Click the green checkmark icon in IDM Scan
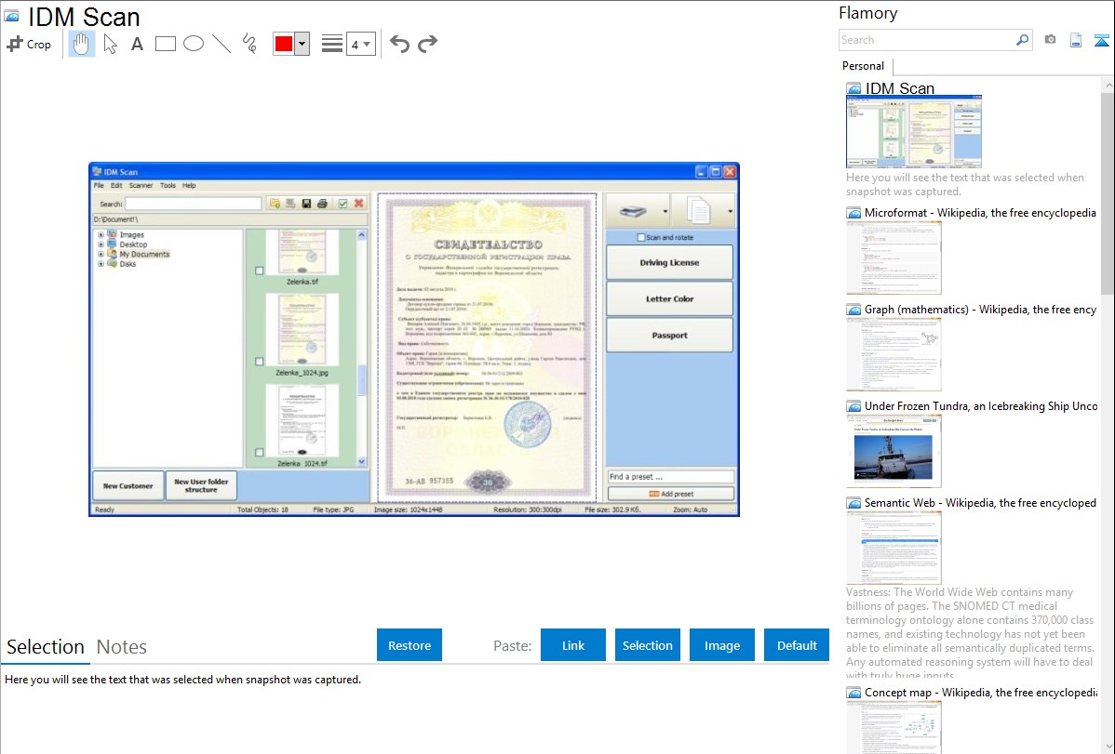 [343, 204]
